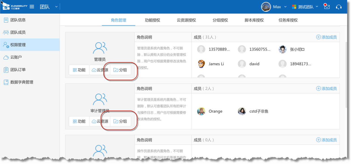Click the 审计管理员 role user icon

tap(100, 99)
